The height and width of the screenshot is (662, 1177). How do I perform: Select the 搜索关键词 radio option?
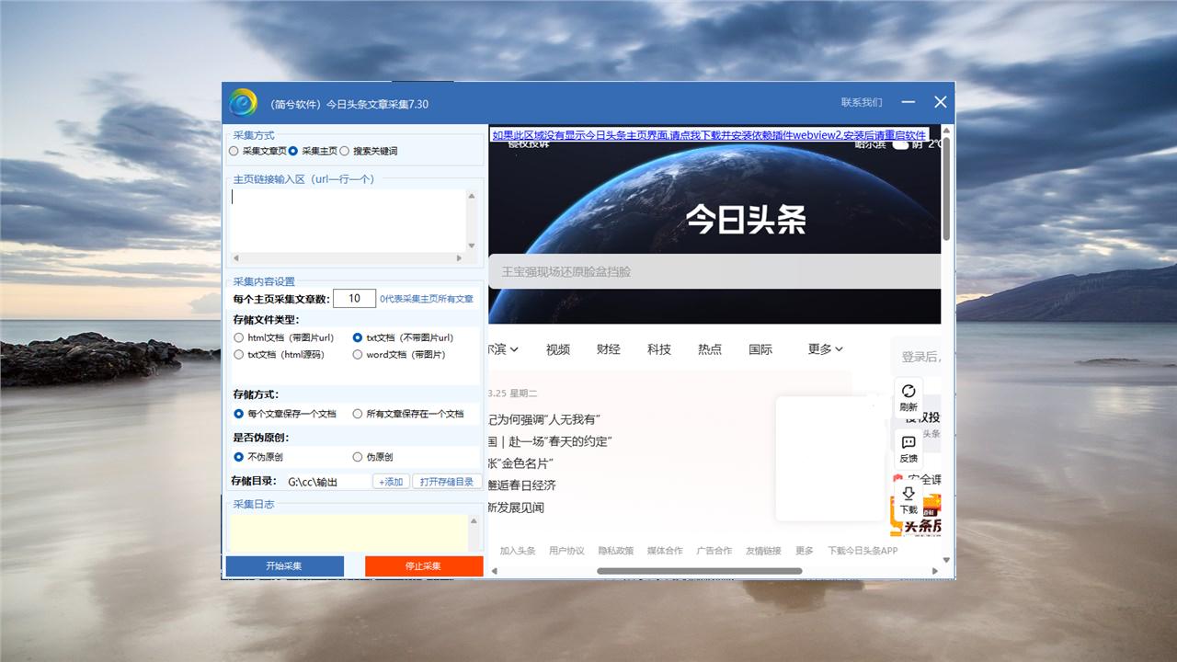[x=345, y=151]
